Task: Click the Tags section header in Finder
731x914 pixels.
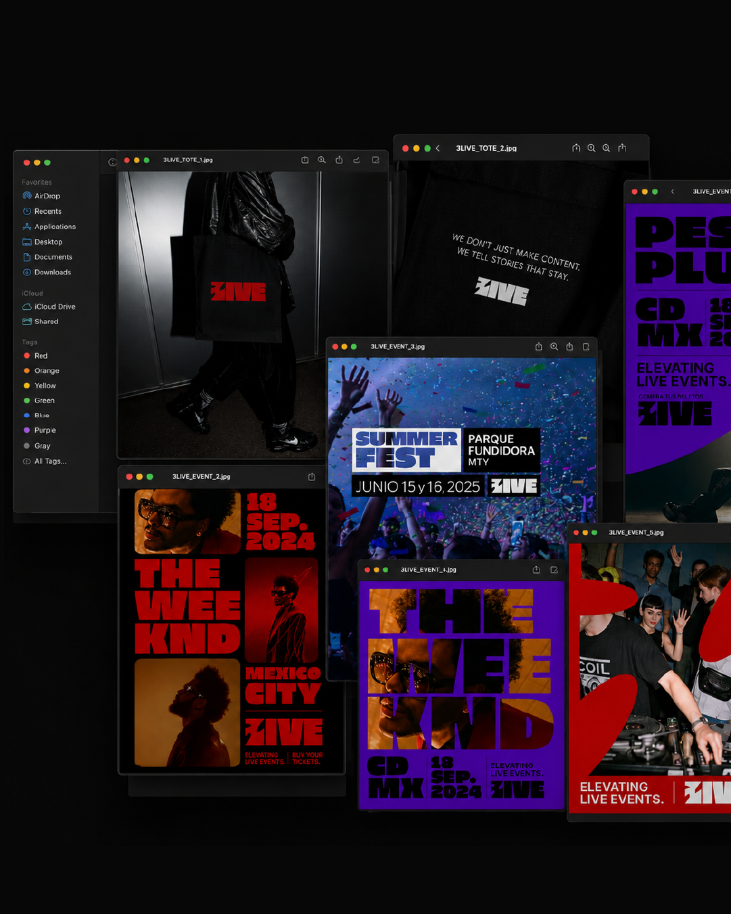Action: 30,342
